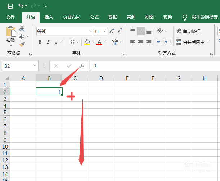Open the 文件 tab
The height and width of the screenshot is (181, 220).
point(10,17)
